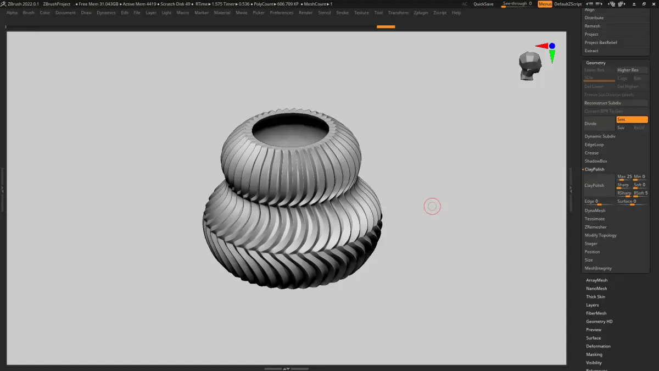Click the Higher Res button
The image size is (659, 371).
coord(632,70)
